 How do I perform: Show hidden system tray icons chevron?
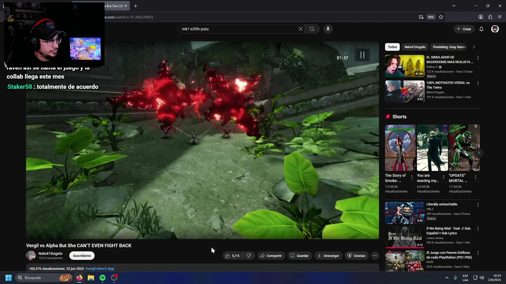click(447, 278)
